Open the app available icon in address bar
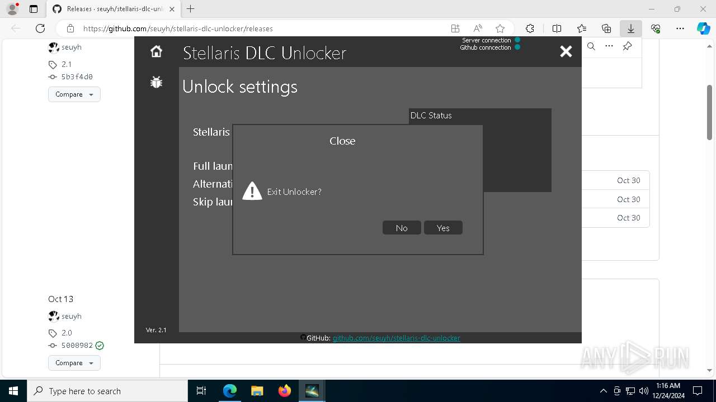Viewport: 716px width, 402px height. click(455, 28)
